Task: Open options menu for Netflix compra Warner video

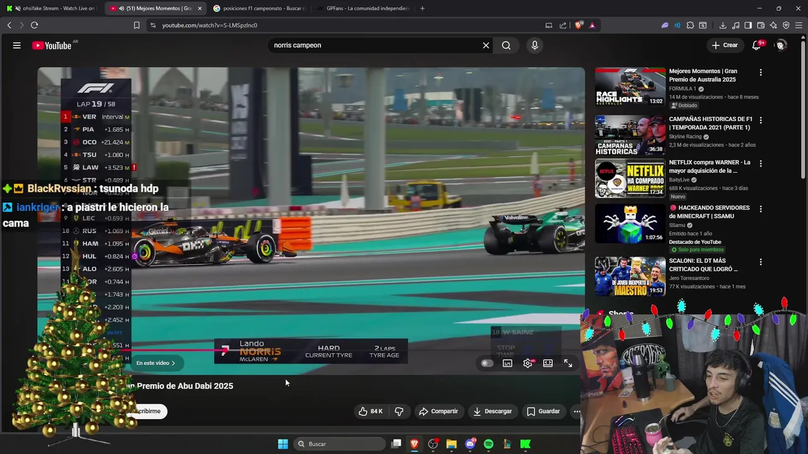Action: point(761,163)
